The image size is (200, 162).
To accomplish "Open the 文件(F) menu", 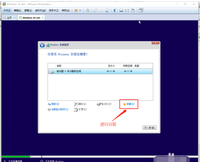I will click(7, 10).
